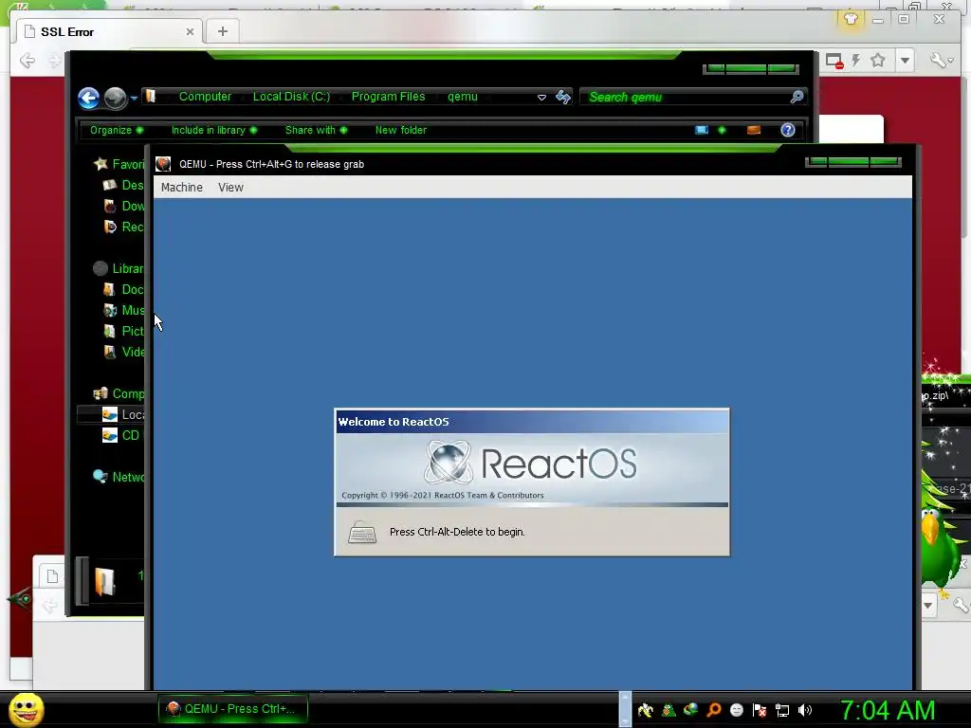
Task: Open volume speaker tray icon
Action: click(x=805, y=710)
